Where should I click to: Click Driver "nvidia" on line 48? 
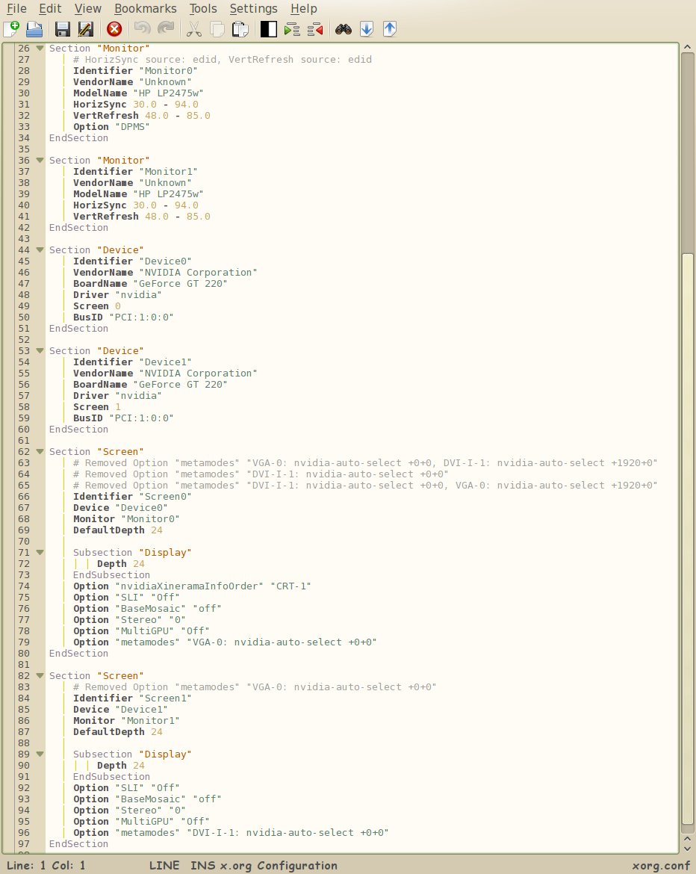point(117,295)
